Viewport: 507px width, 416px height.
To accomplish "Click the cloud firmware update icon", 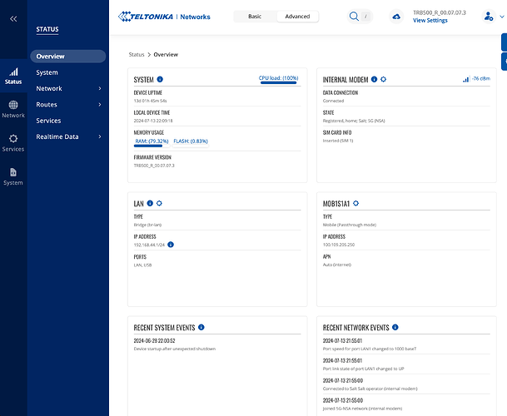I will click(x=396, y=17).
